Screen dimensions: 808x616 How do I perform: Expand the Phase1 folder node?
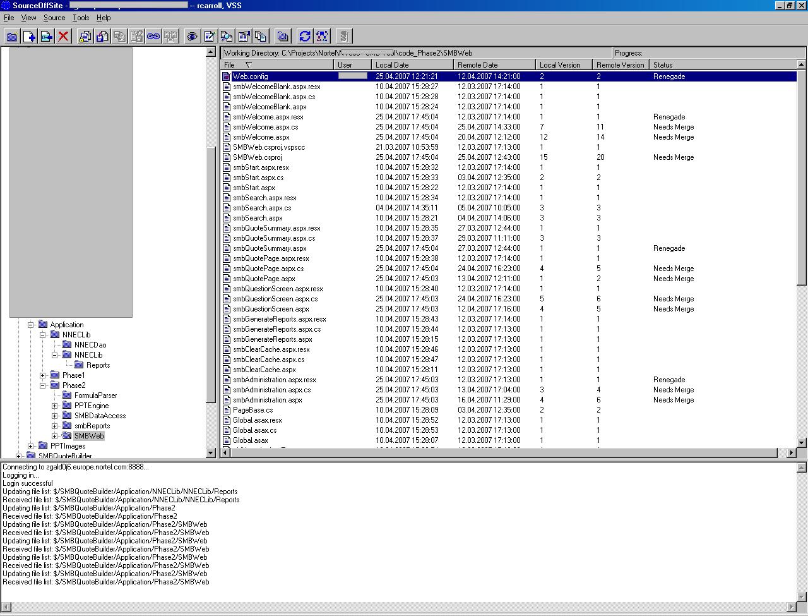click(x=42, y=375)
